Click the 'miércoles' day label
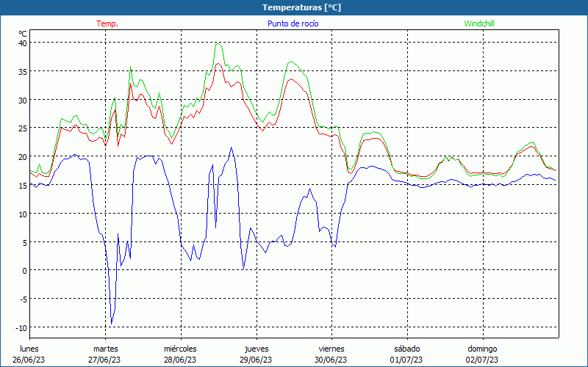 [180, 349]
